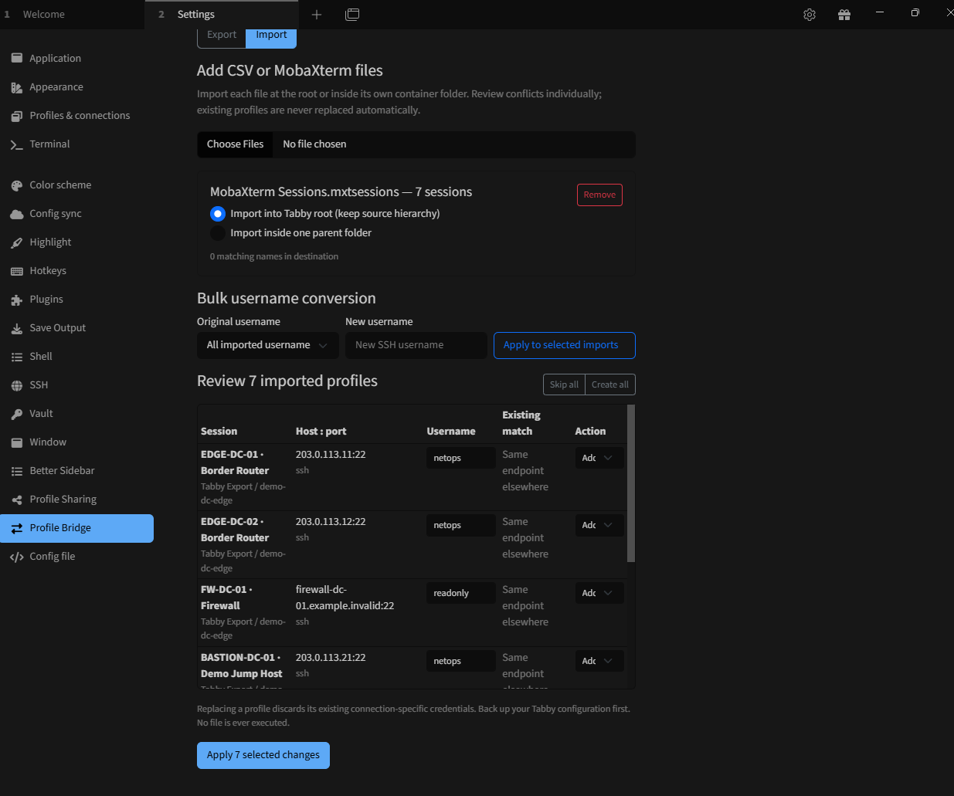Screen dimensions: 954x796
Task: Open settings via the gear icon
Action: (810, 15)
